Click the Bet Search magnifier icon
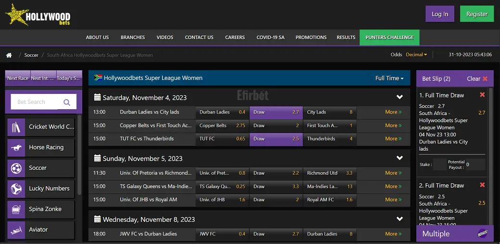The width and height of the screenshot is (500, 244). coord(67,102)
